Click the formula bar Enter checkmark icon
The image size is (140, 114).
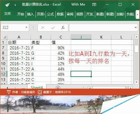click(53, 28)
